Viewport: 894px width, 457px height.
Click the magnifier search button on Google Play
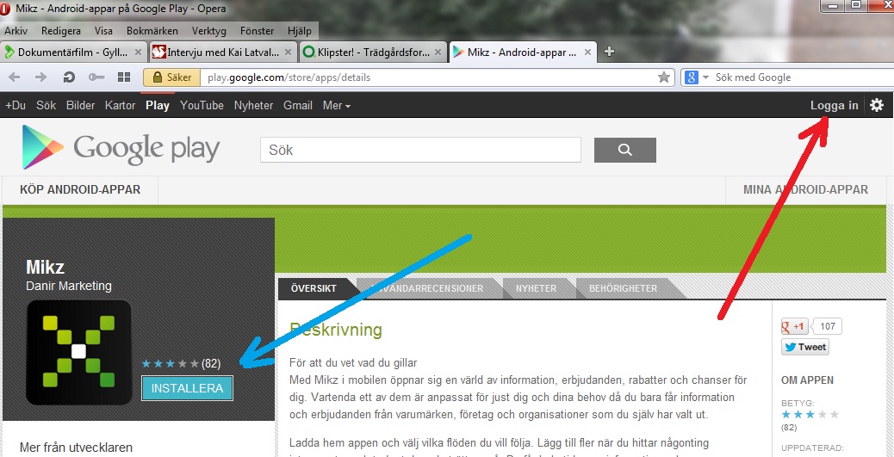(625, 150)
